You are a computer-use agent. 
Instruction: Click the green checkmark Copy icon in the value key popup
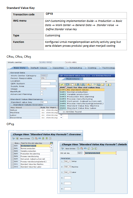(x=62, y=85)
